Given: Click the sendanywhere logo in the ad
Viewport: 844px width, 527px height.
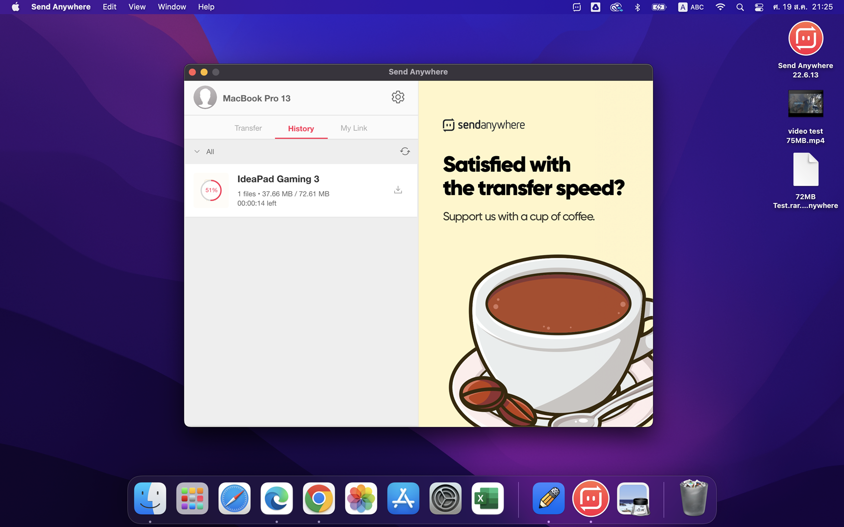Looking at the screenshot, I should (484, 125).
